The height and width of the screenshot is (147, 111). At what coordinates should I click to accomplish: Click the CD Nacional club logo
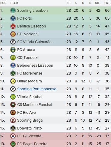[13, 34]
